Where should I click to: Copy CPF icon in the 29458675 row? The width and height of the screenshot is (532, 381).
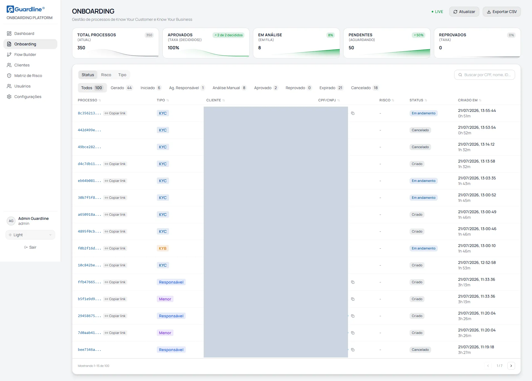(353, 316)
